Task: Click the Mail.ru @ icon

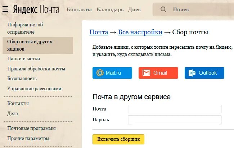Action: [x=100, y=73]
